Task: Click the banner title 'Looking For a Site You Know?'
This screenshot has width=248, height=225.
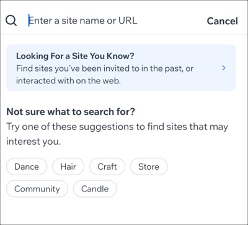Action: (75, 56)
